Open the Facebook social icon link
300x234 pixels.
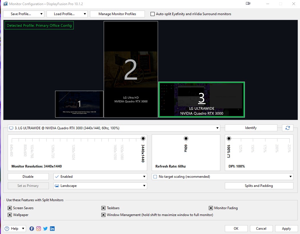click(32, 229)
